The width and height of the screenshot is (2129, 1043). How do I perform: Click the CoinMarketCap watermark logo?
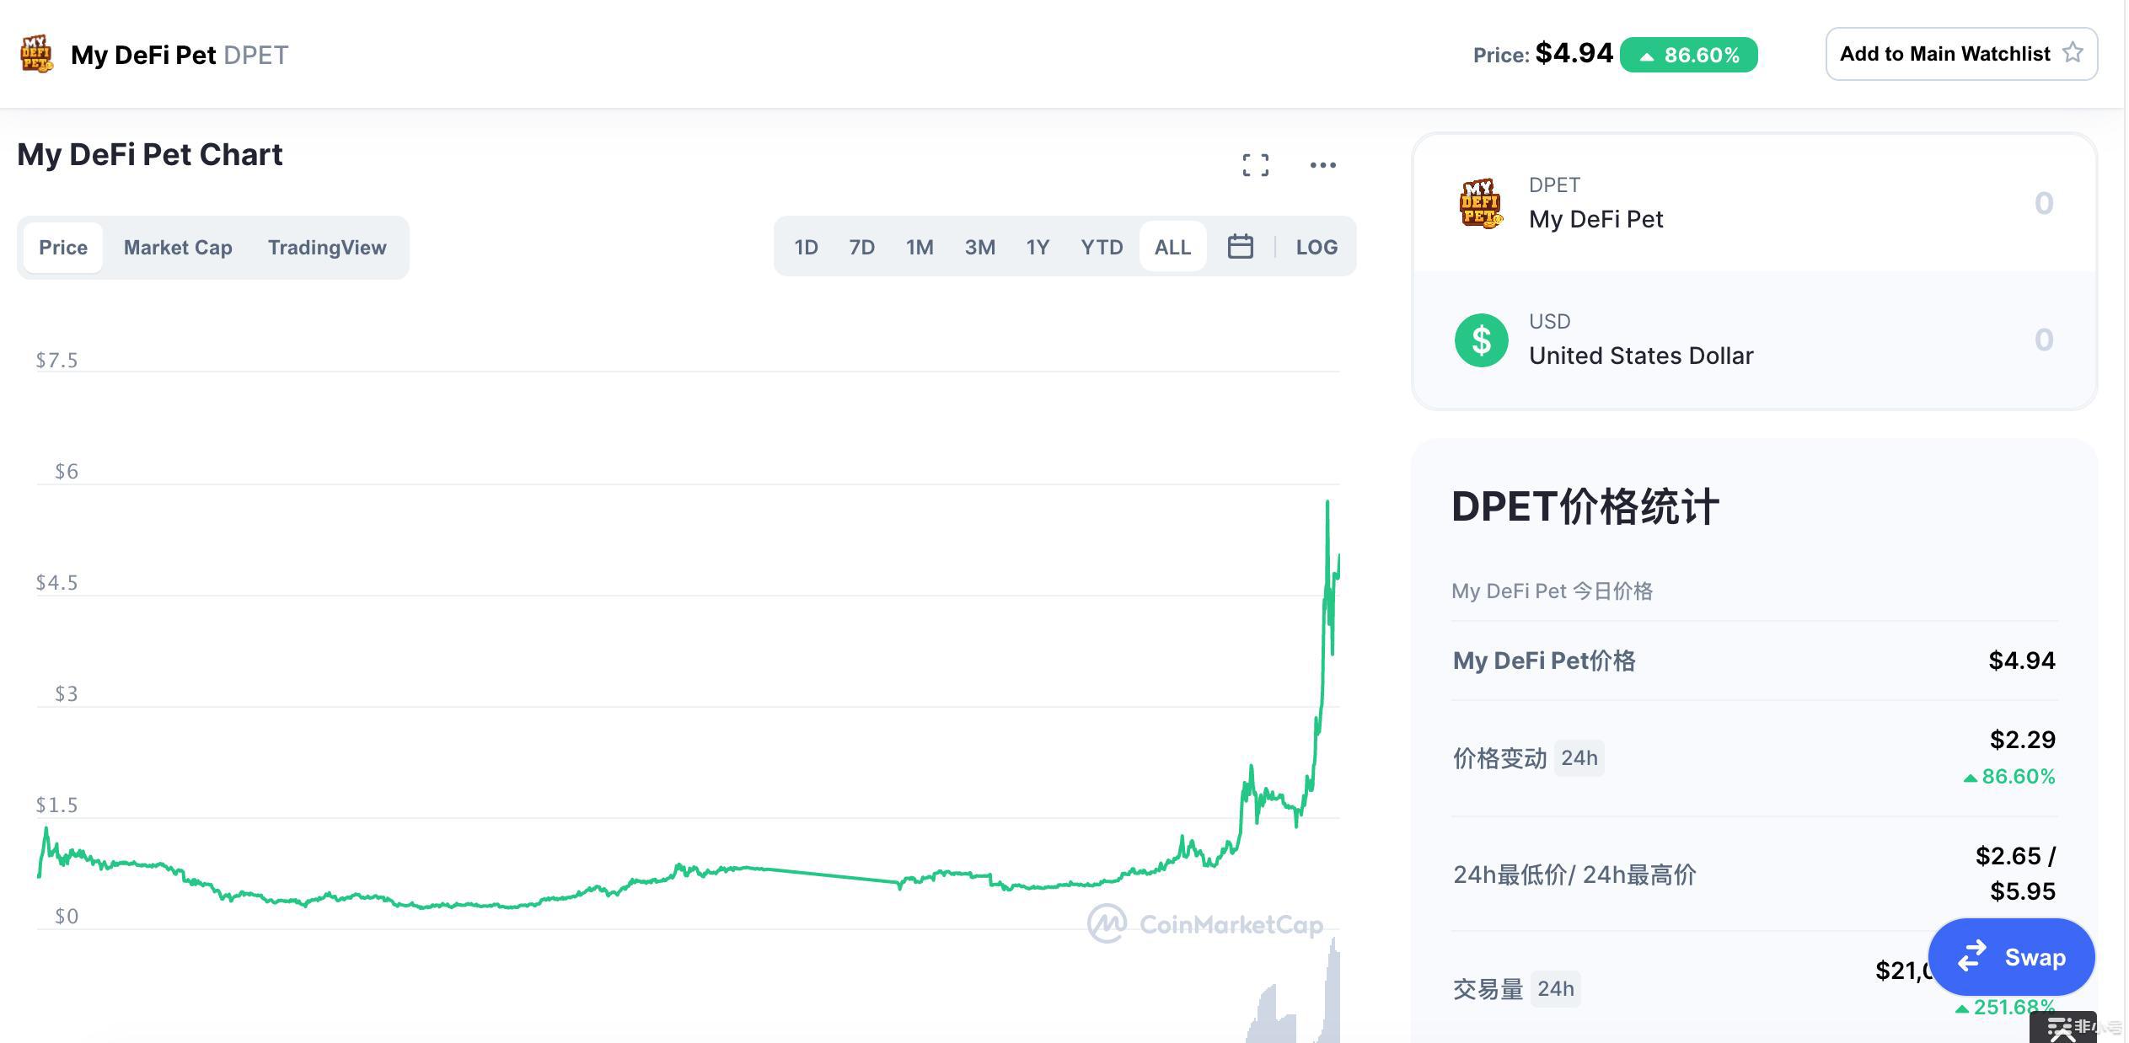[1205, 924]
